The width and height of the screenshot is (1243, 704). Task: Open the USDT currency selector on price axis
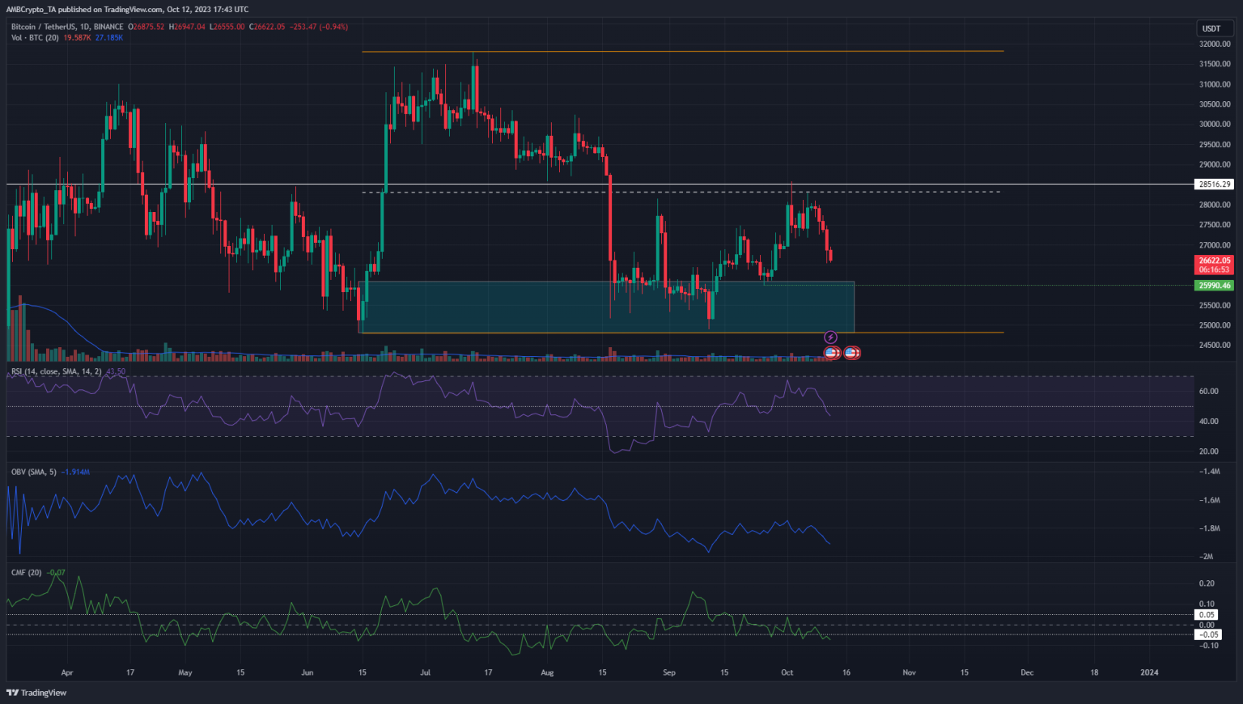pos(1211,27)
